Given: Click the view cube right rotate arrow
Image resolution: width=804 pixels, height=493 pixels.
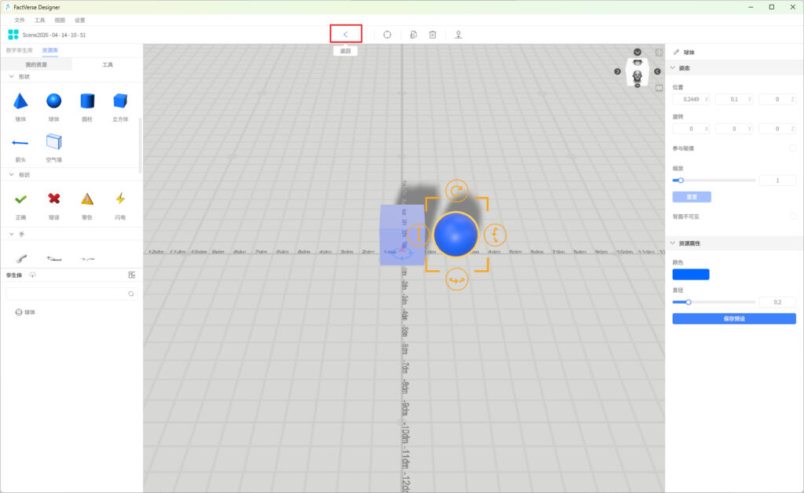Looking at the screenshot, I should click(x=657, y=71).
